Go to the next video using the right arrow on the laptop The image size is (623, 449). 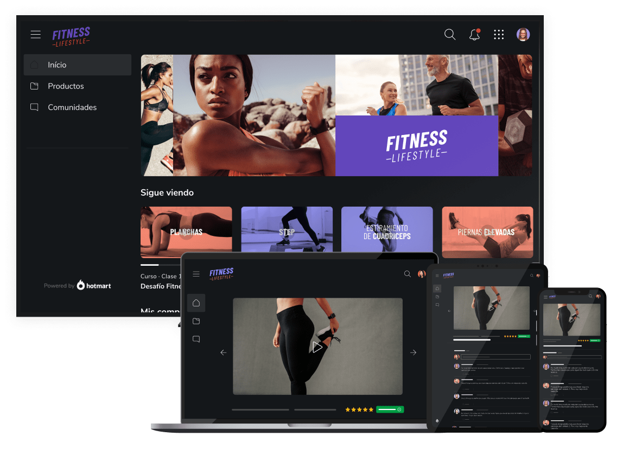tap(413, 352)
